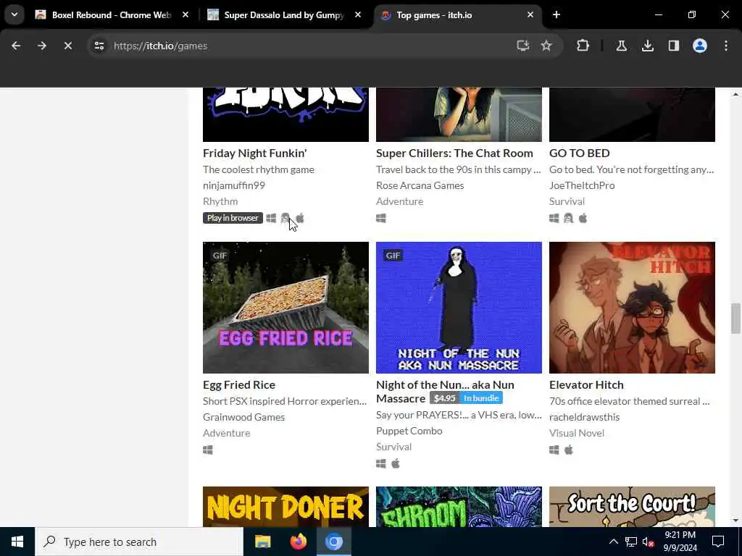Click the Windows icon under Night of the Nun
Viewport: 742px width, 556px height.
point(381,464)
